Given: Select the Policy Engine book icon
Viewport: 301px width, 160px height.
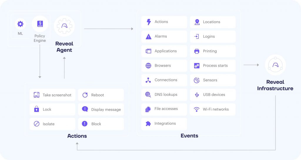Looking at the screenshot, I should (x=40, y=24).
